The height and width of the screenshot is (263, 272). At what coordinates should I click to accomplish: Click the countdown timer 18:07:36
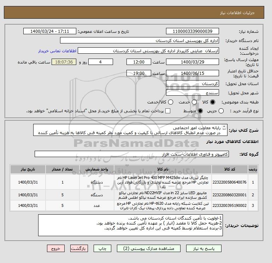64,62
